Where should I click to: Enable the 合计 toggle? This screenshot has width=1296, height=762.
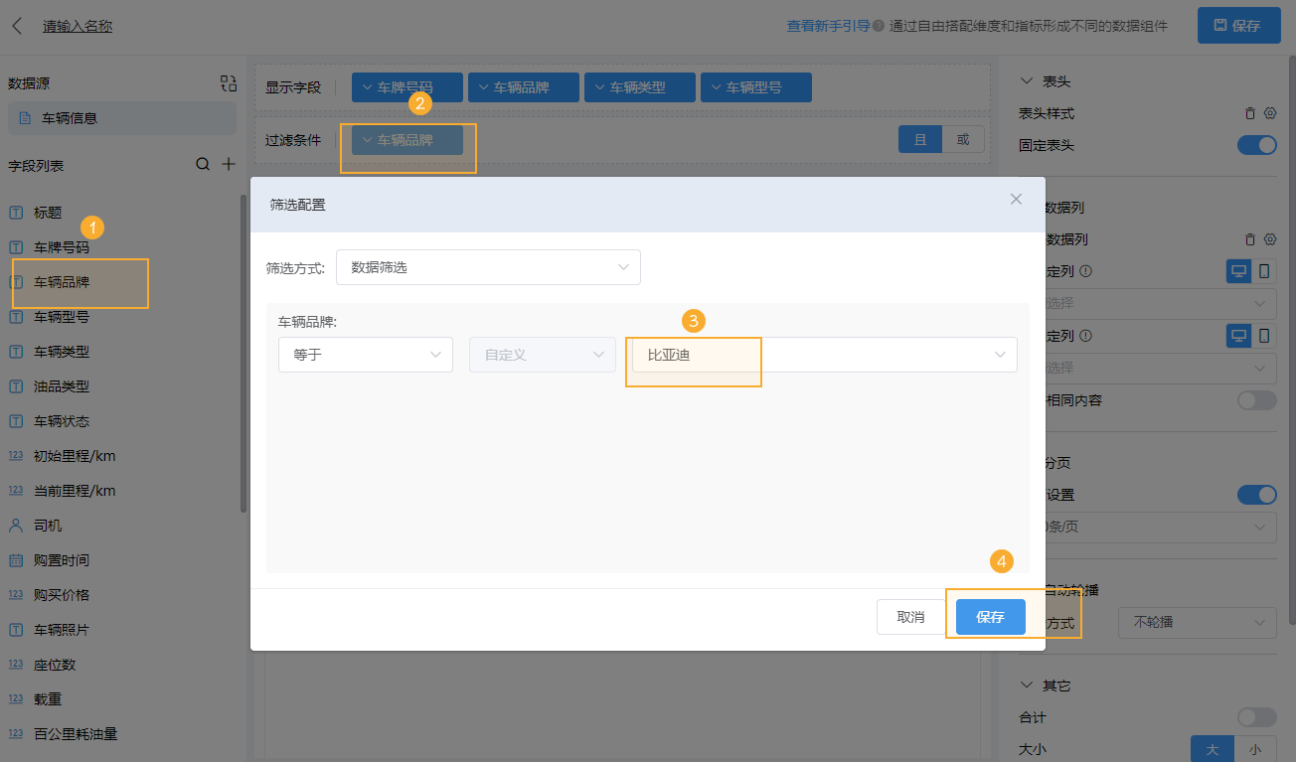click(x=1256, y=717)
